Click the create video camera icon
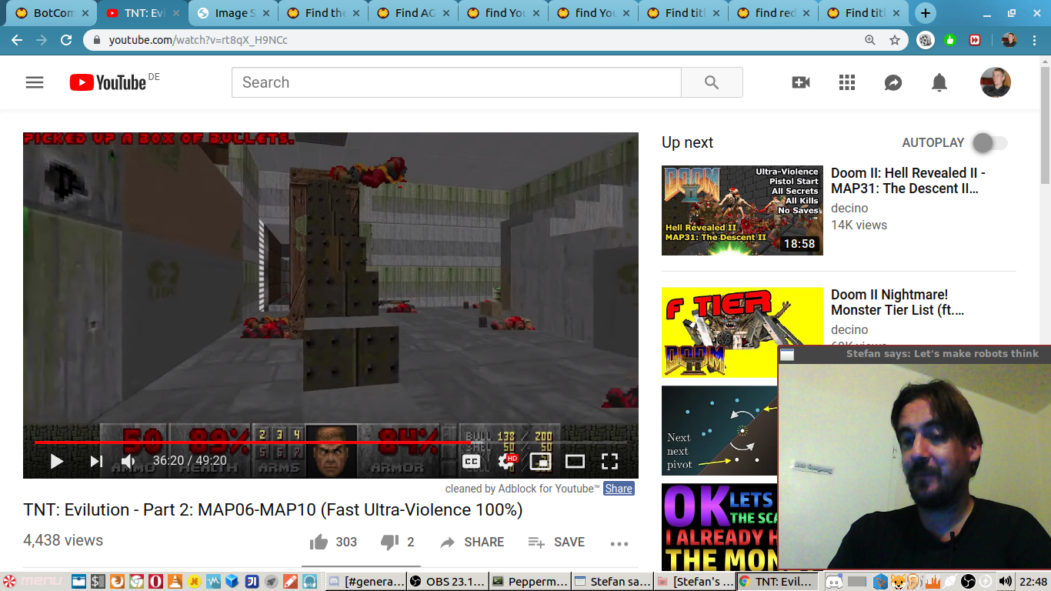1051x591 pixels. 801,82
